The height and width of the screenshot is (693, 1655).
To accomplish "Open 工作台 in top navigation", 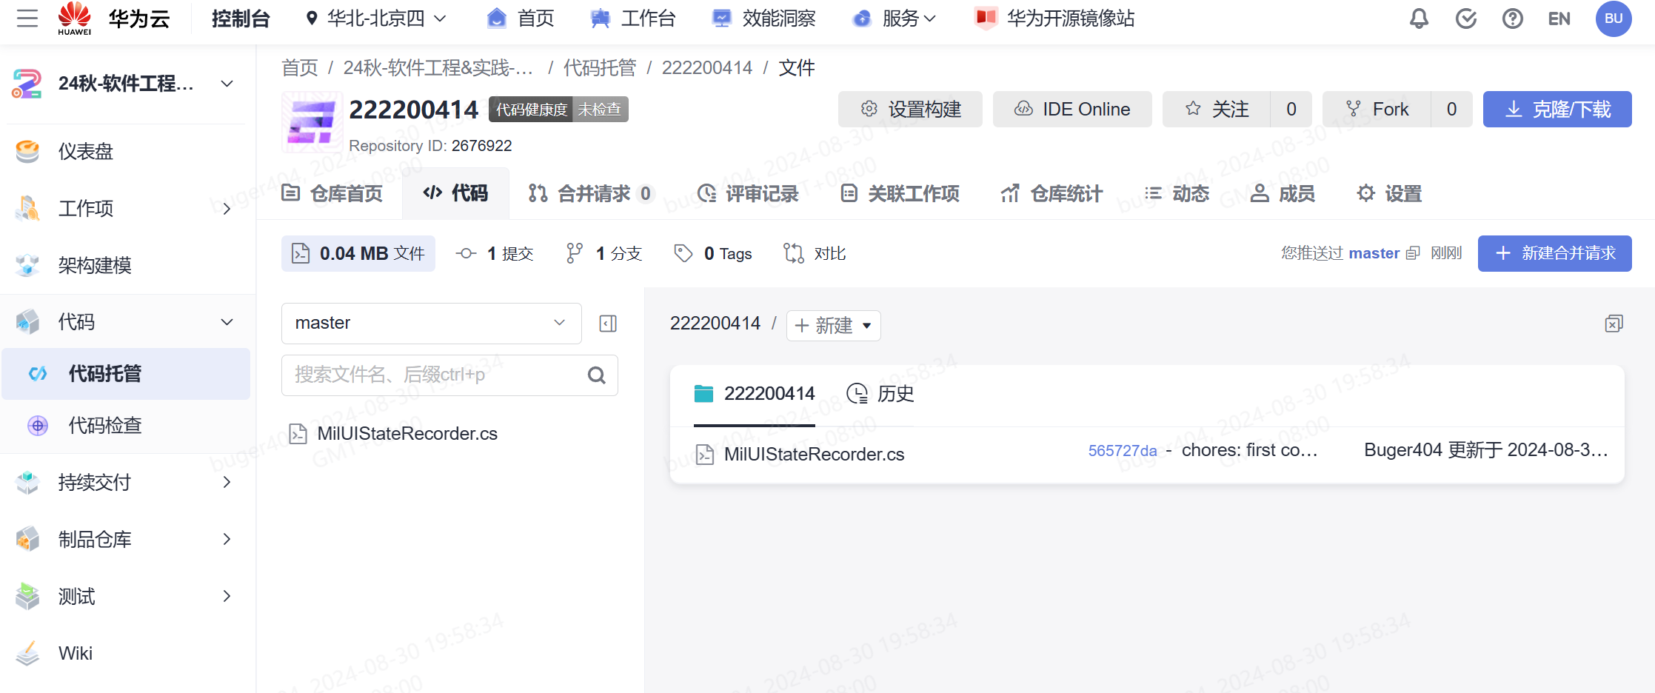I will coord(633,19).
